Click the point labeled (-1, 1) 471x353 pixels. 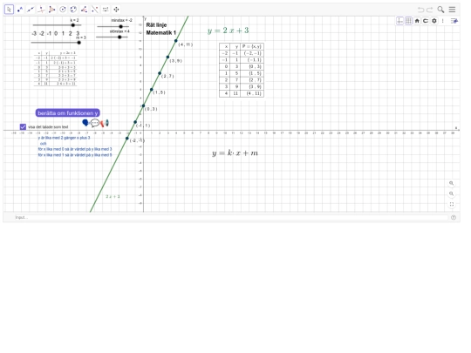point(135,122)
